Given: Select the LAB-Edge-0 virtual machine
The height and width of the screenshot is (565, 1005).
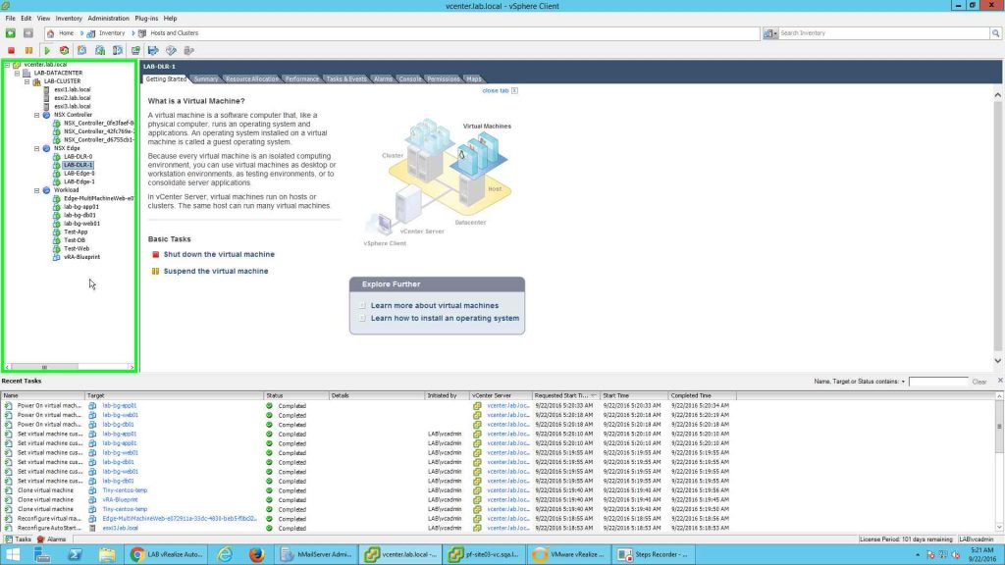Looking at the screenshot, I should (79, 174).
